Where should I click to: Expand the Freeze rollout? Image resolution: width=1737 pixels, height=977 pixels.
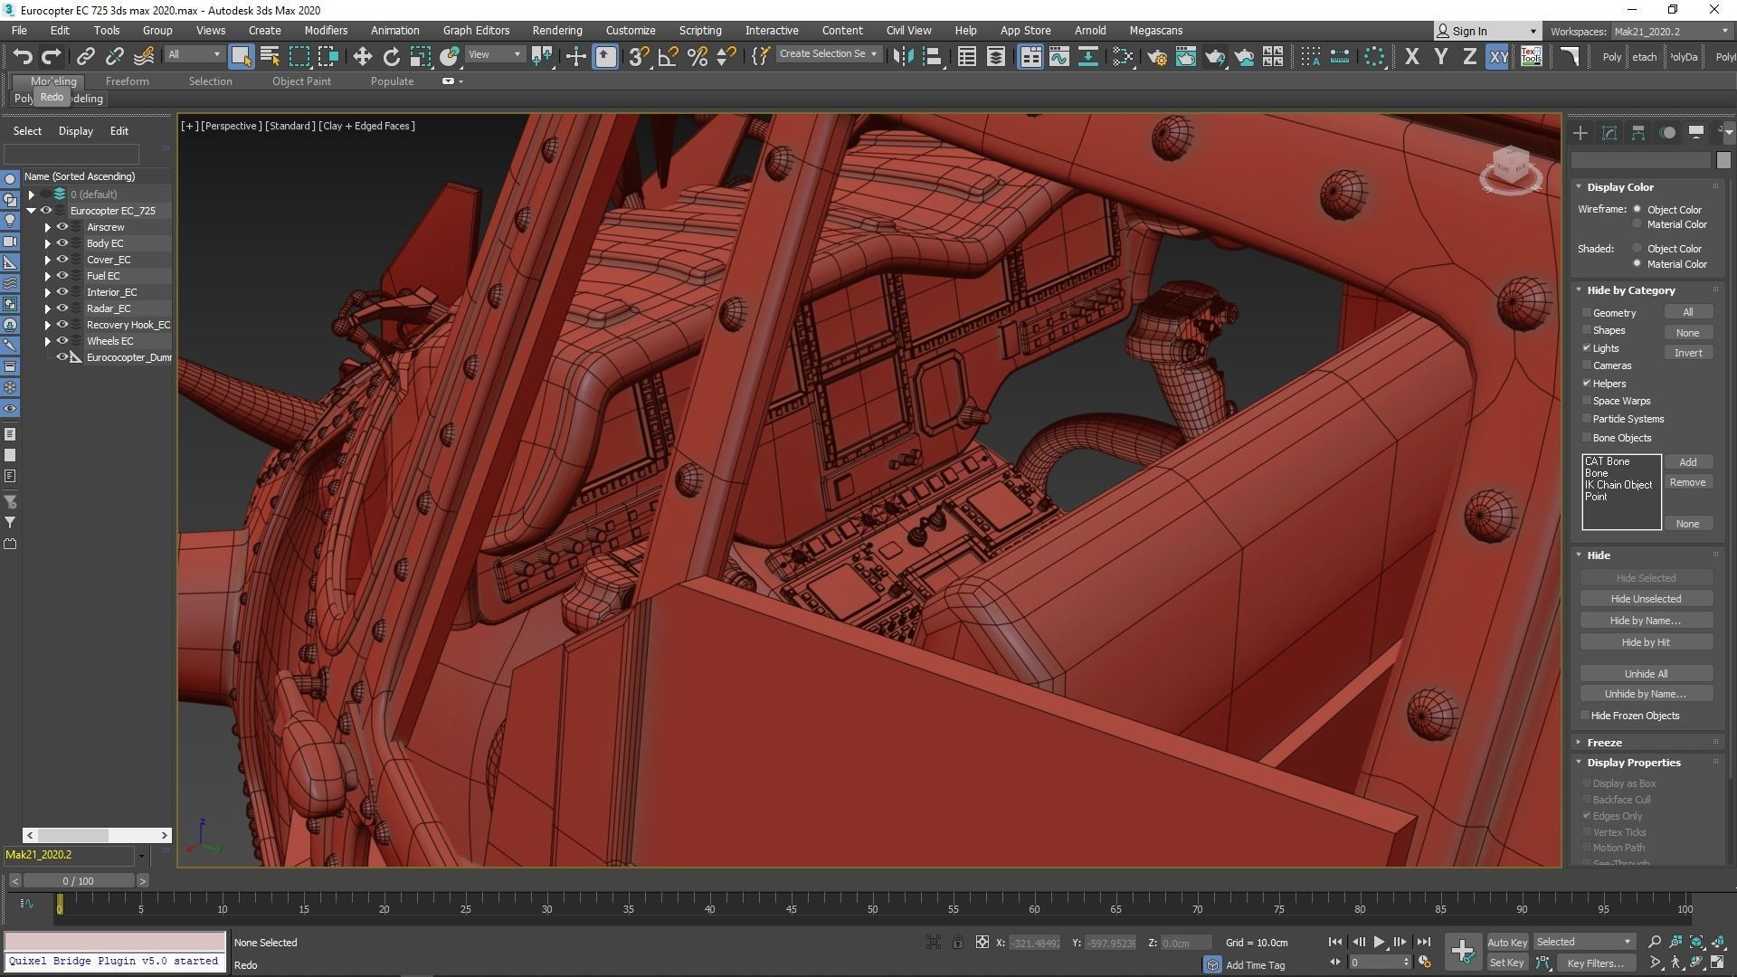point(1603,742)
